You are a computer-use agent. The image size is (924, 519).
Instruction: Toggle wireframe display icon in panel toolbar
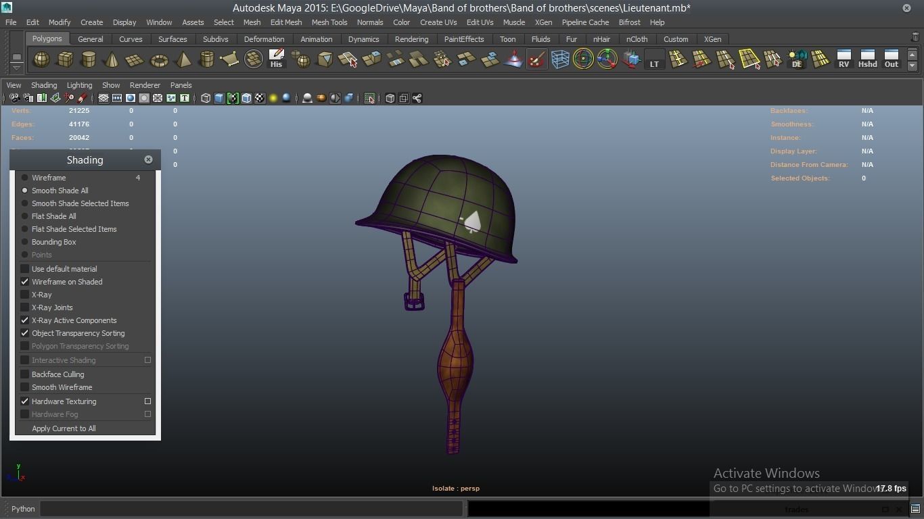206,99
